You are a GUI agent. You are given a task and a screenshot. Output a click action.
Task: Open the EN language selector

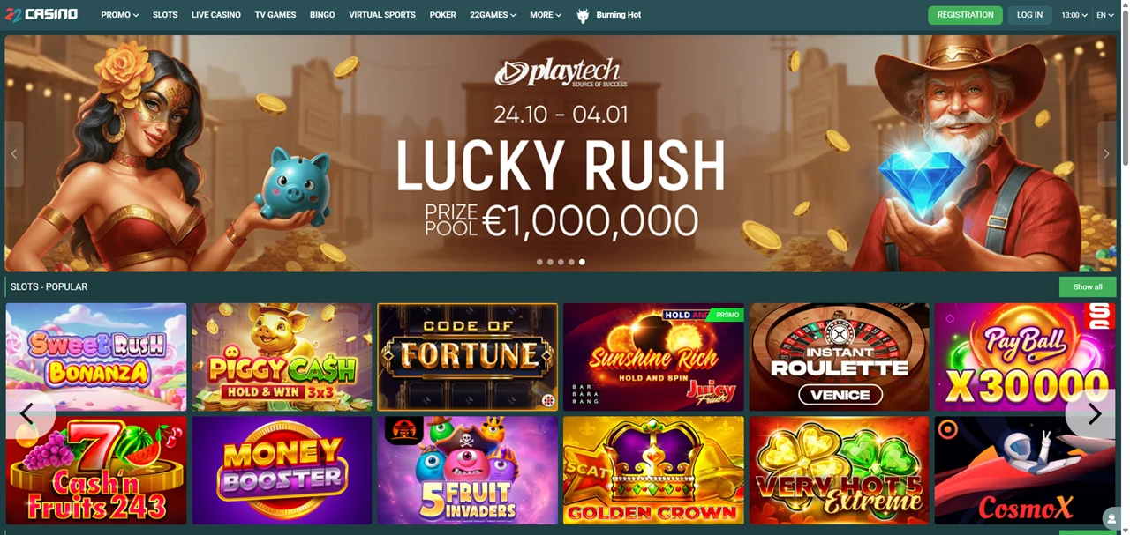1106,15
